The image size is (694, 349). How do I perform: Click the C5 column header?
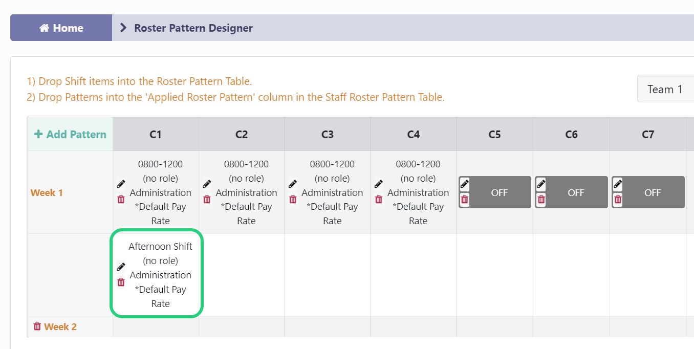coord(494,134)
